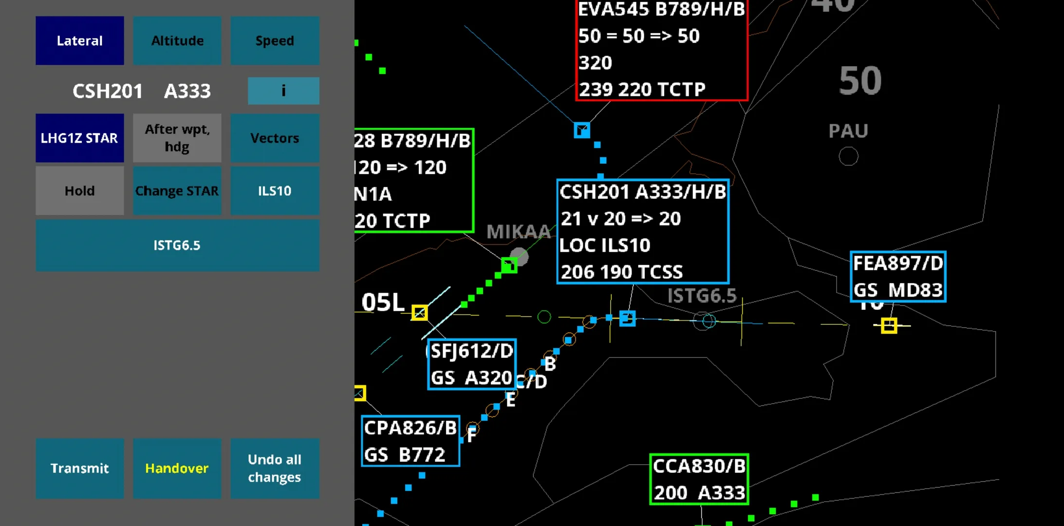Select Vectors lateral mode
1064x526 pixels.
[x=275, y=138]
